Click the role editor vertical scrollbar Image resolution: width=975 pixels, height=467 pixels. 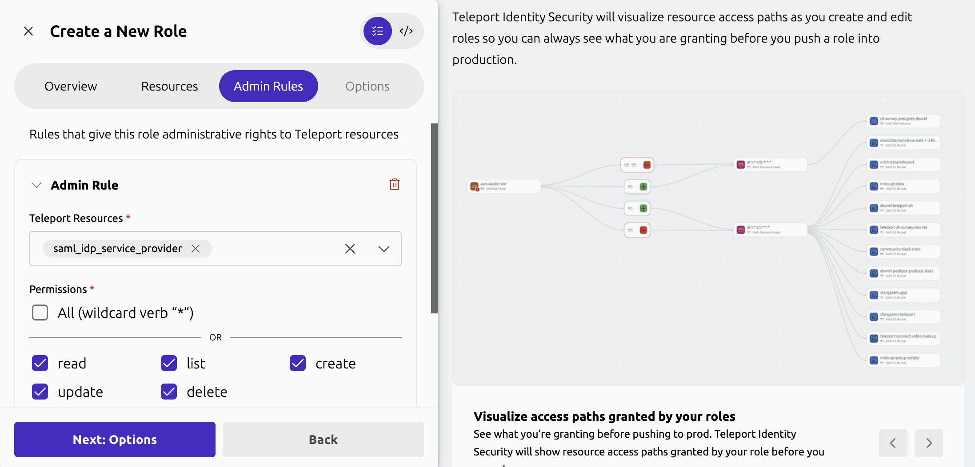pyautogui.click(x=434, y=218)
